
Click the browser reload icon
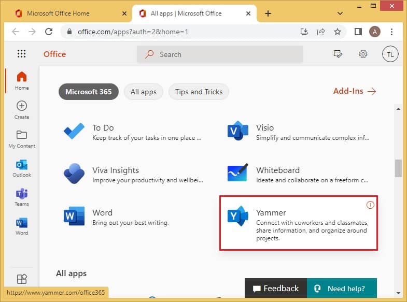point(49,32)
